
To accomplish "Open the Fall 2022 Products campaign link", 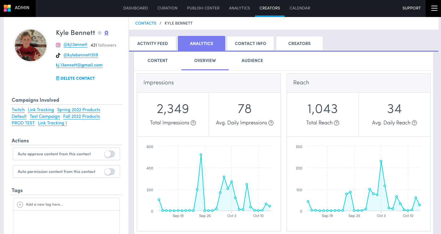I will coord(81,116).
